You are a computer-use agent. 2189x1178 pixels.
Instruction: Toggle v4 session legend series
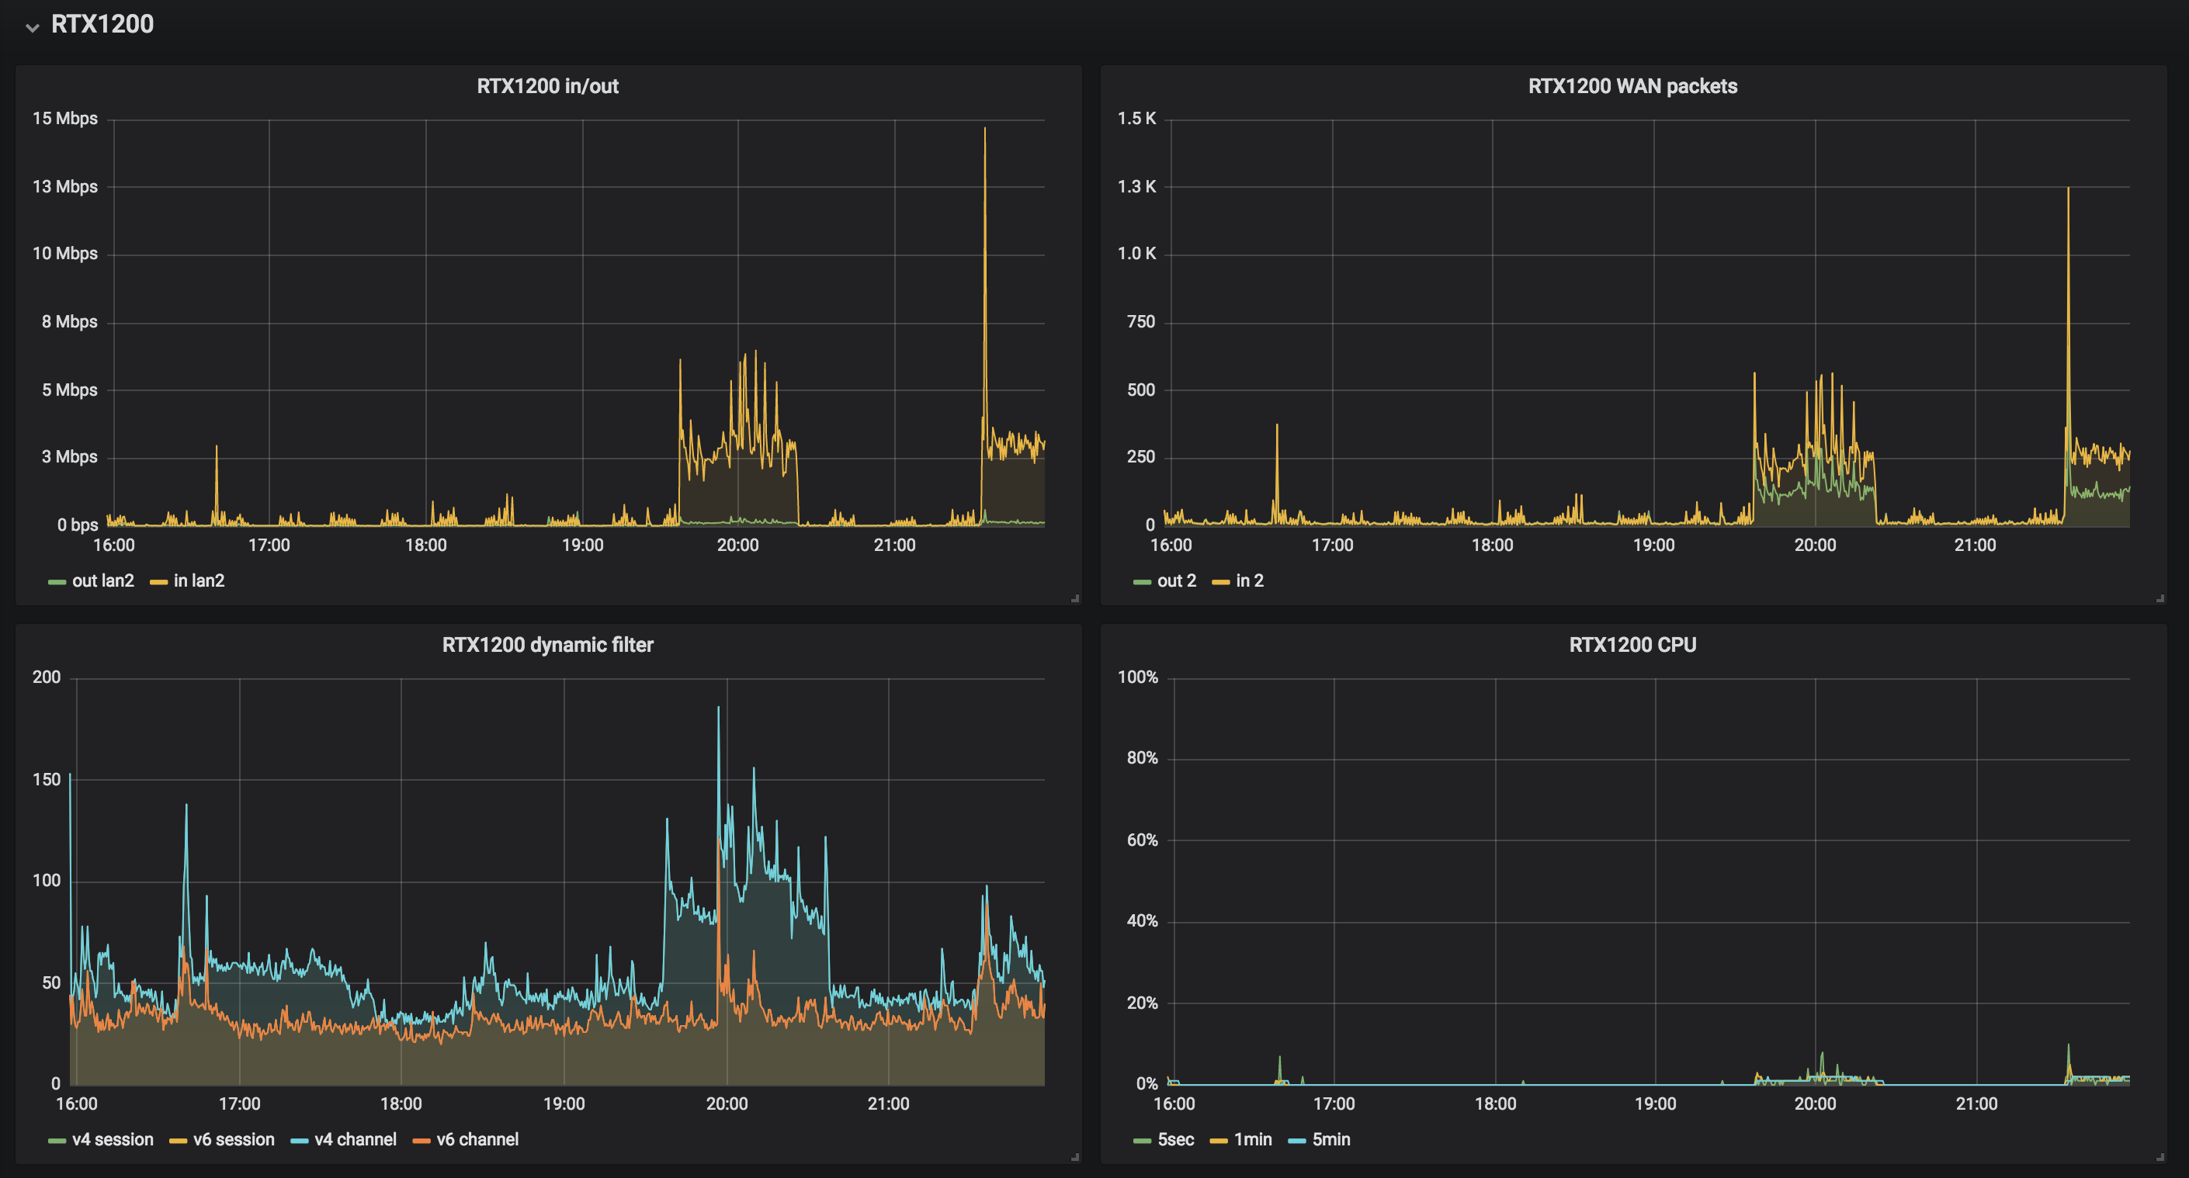(113, 1140)
